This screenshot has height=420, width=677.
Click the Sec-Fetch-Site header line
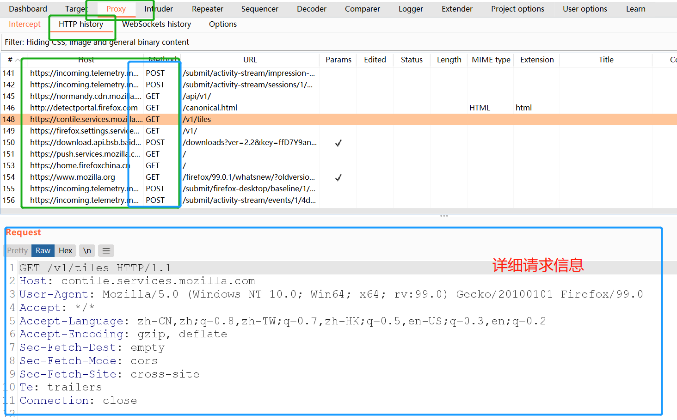109,374
